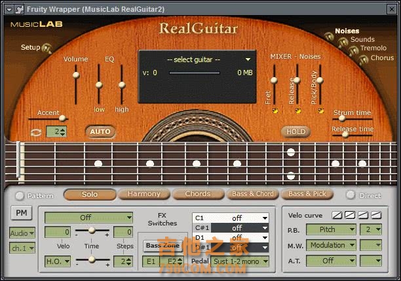Toggle the Bass Zone button
The width and height of the screenshot is (401, 281).
pyautogui.click(x=162, y=246)
